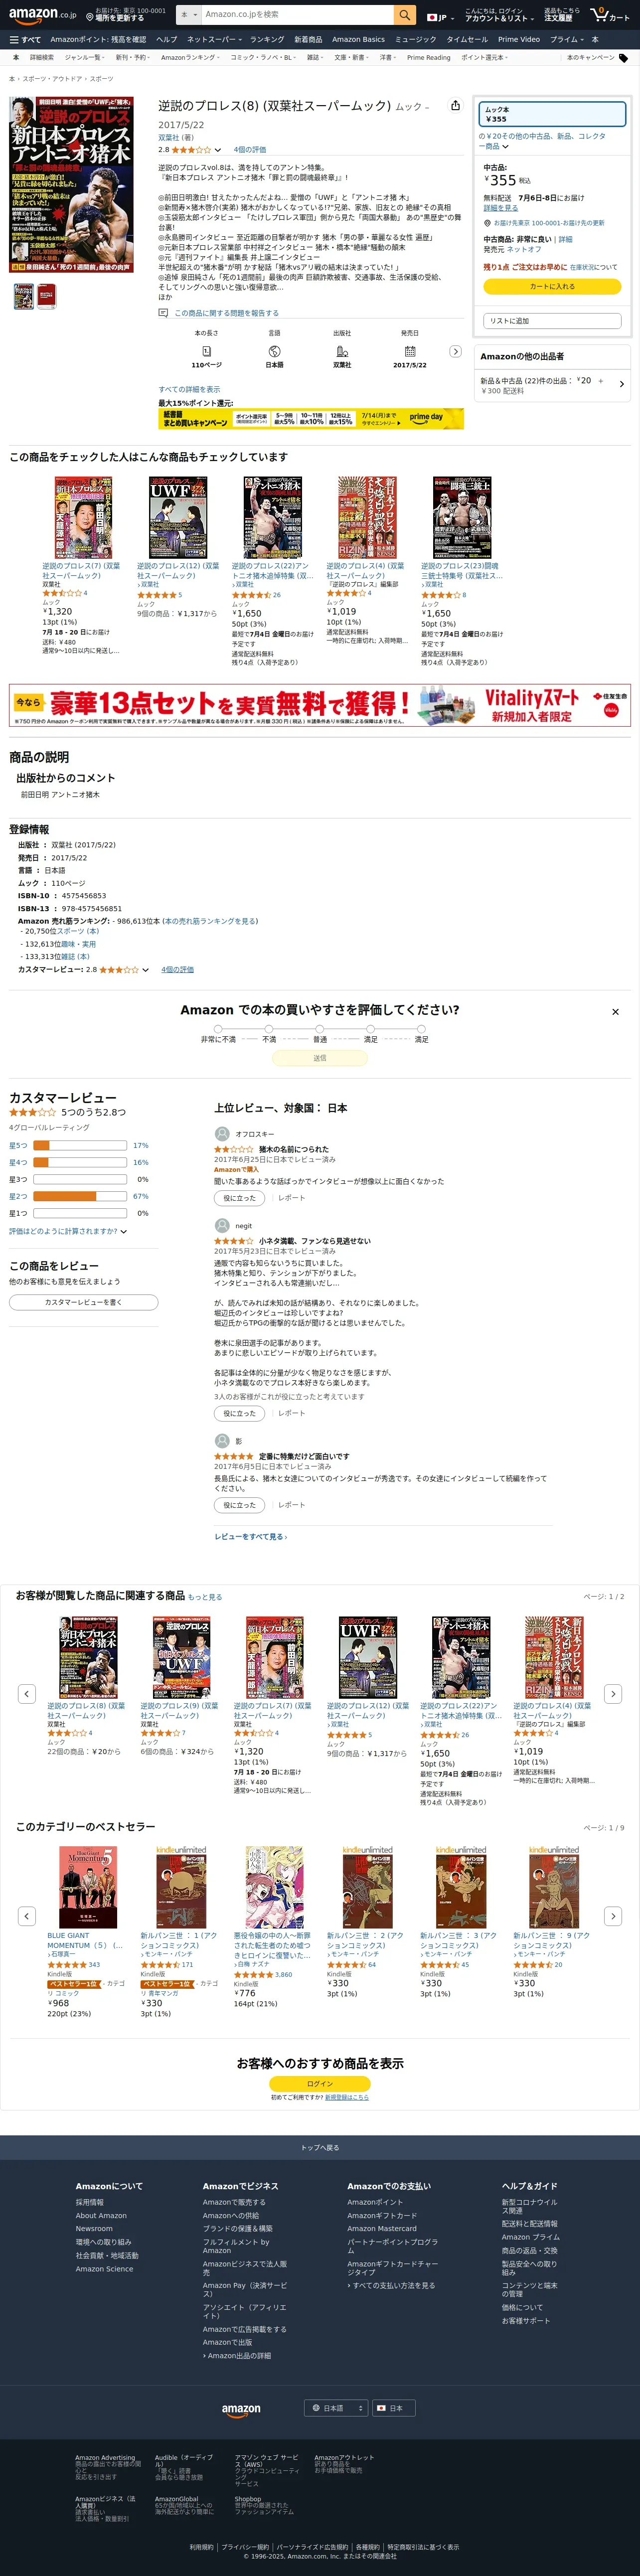
Task: Open the ジャンル一覧 submenu dropdown
Action: [84, 58]
